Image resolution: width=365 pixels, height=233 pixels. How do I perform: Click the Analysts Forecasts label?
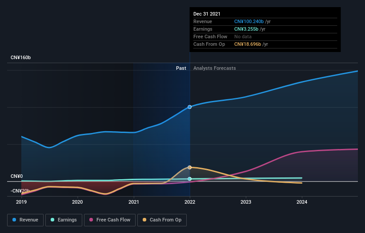pyautogui.click(x=215, y=68)
